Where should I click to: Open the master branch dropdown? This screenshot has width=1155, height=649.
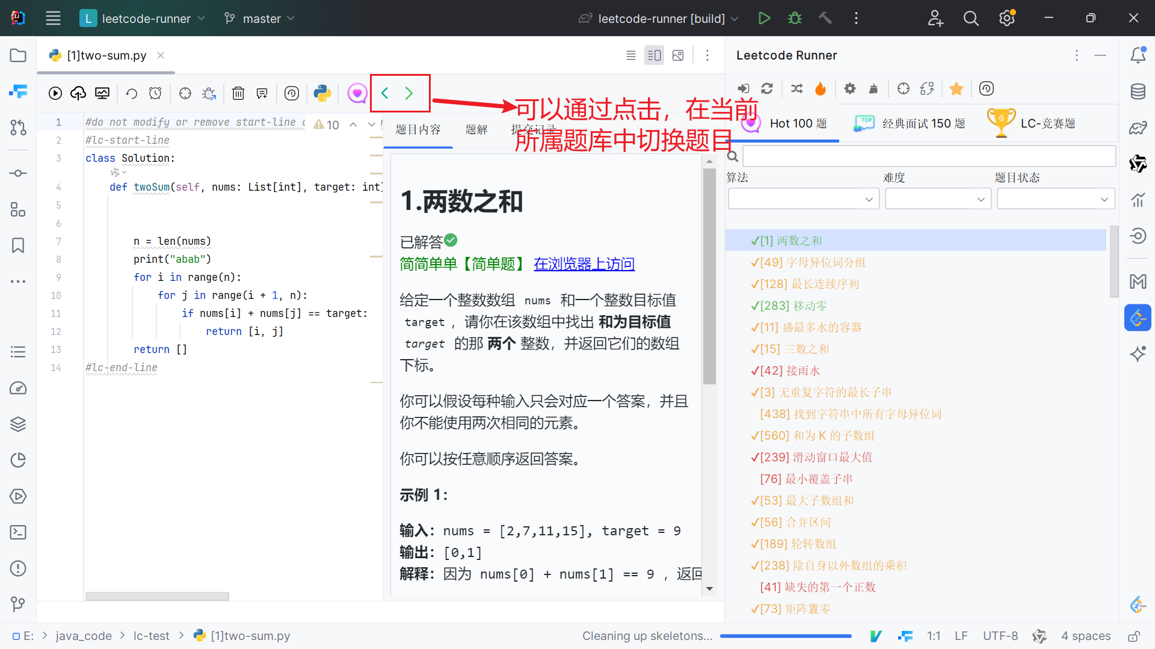coord(259,18)
